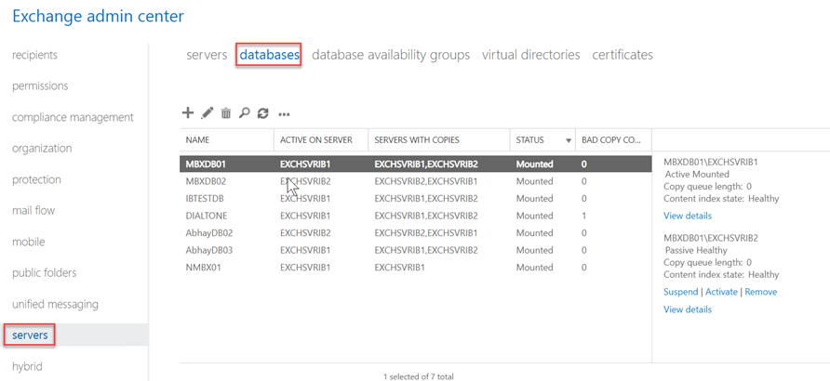
Task: Select the NMBX01 database row
Action: point(416,268)
